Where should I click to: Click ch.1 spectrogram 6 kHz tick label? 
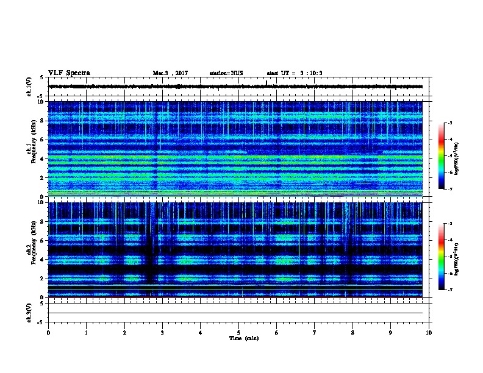coord(43,140)
